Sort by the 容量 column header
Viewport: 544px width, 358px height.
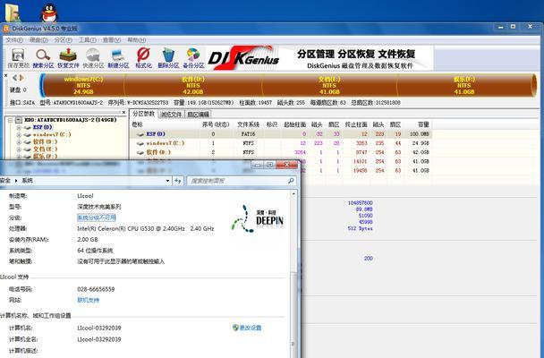pos(423,124)
